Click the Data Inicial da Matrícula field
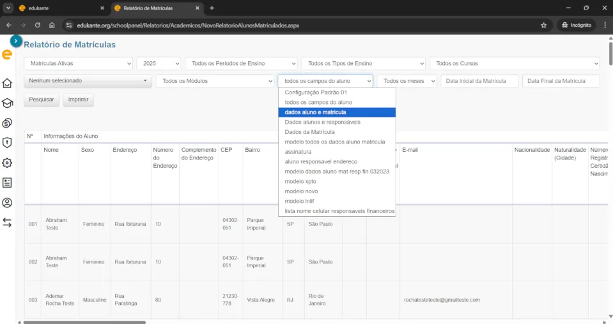 pos(479,81)
